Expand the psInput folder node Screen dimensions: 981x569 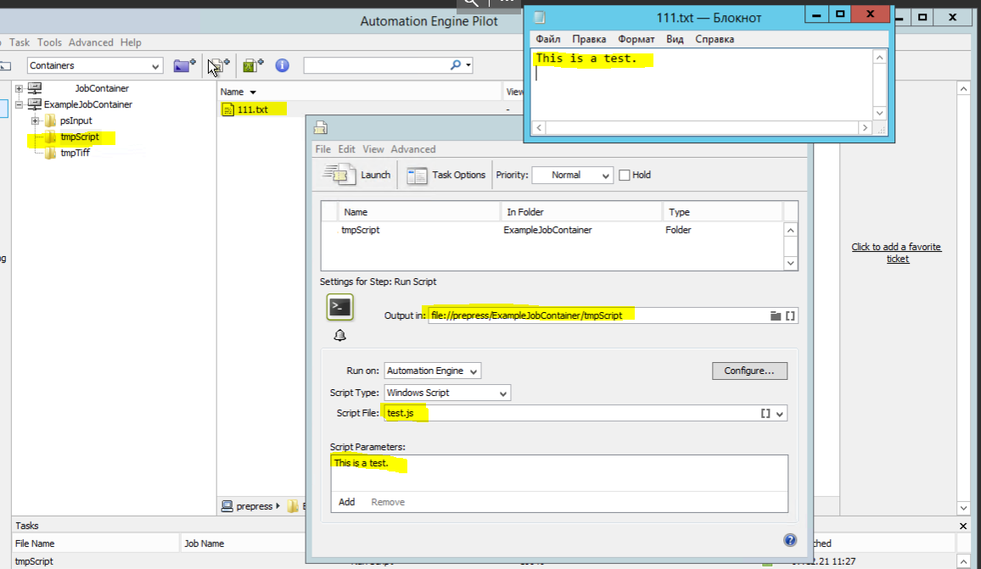(35, 120)
